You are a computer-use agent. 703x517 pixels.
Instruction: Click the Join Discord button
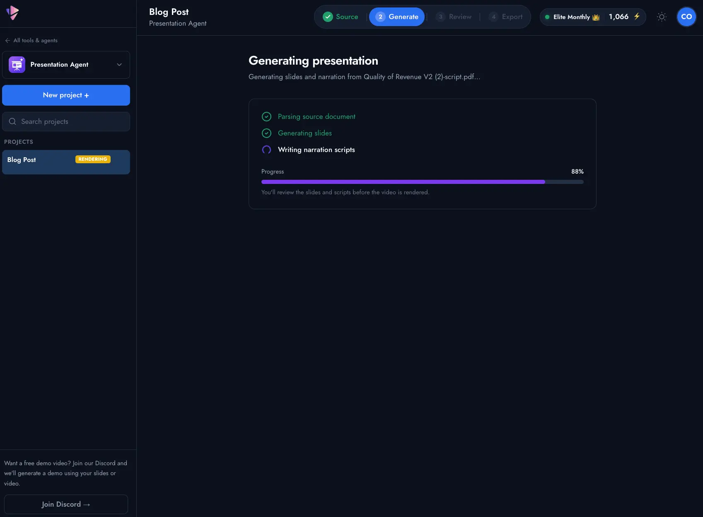coord(66,504)
